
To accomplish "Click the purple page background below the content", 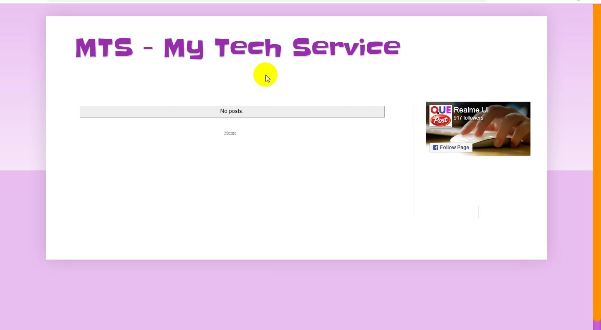I will (x=296, y=296).
